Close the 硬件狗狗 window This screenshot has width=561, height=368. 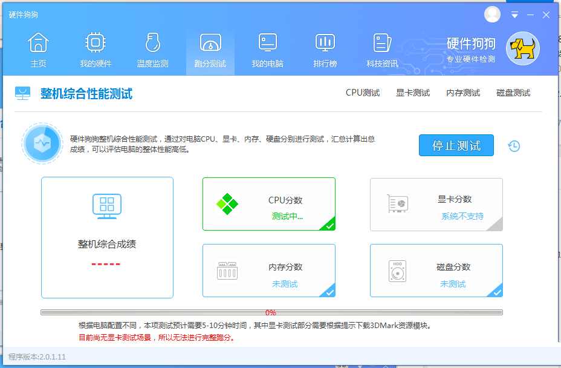pos(546,15)
